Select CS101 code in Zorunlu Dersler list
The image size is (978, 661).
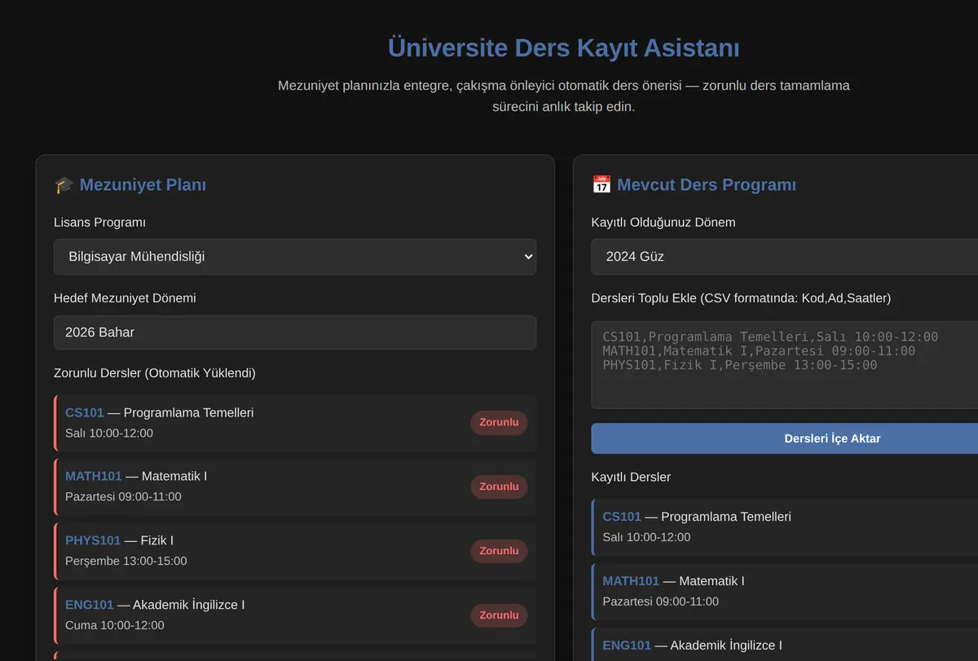[x=85, y=412]
